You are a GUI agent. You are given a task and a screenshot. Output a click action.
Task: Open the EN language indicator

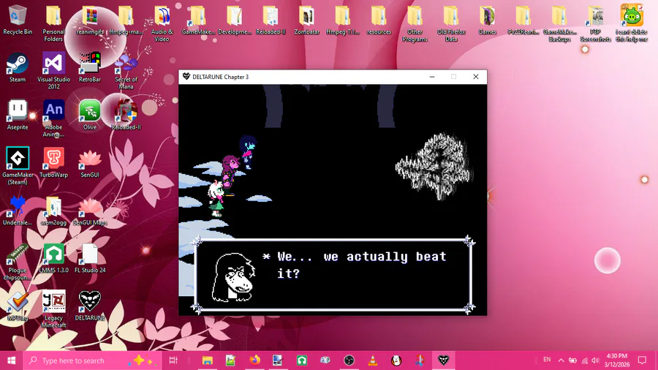pos(547,360)
